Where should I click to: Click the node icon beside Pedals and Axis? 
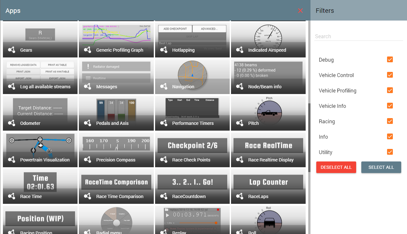tap(88, 123)
